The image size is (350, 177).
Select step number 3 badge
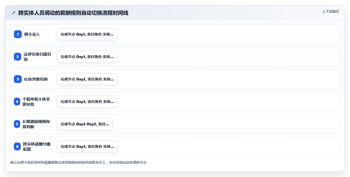coord(18,79)
